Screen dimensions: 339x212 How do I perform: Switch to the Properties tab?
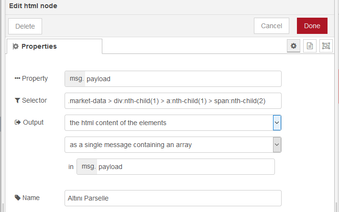tap(55, 46)
